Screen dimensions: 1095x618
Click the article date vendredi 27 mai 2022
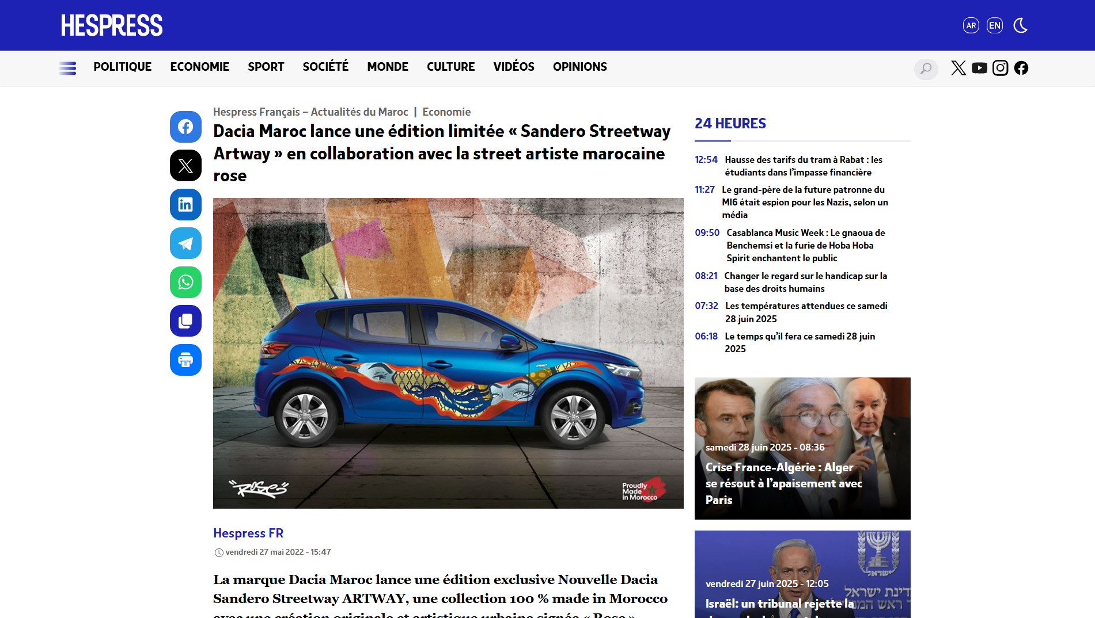click(278, 552)
